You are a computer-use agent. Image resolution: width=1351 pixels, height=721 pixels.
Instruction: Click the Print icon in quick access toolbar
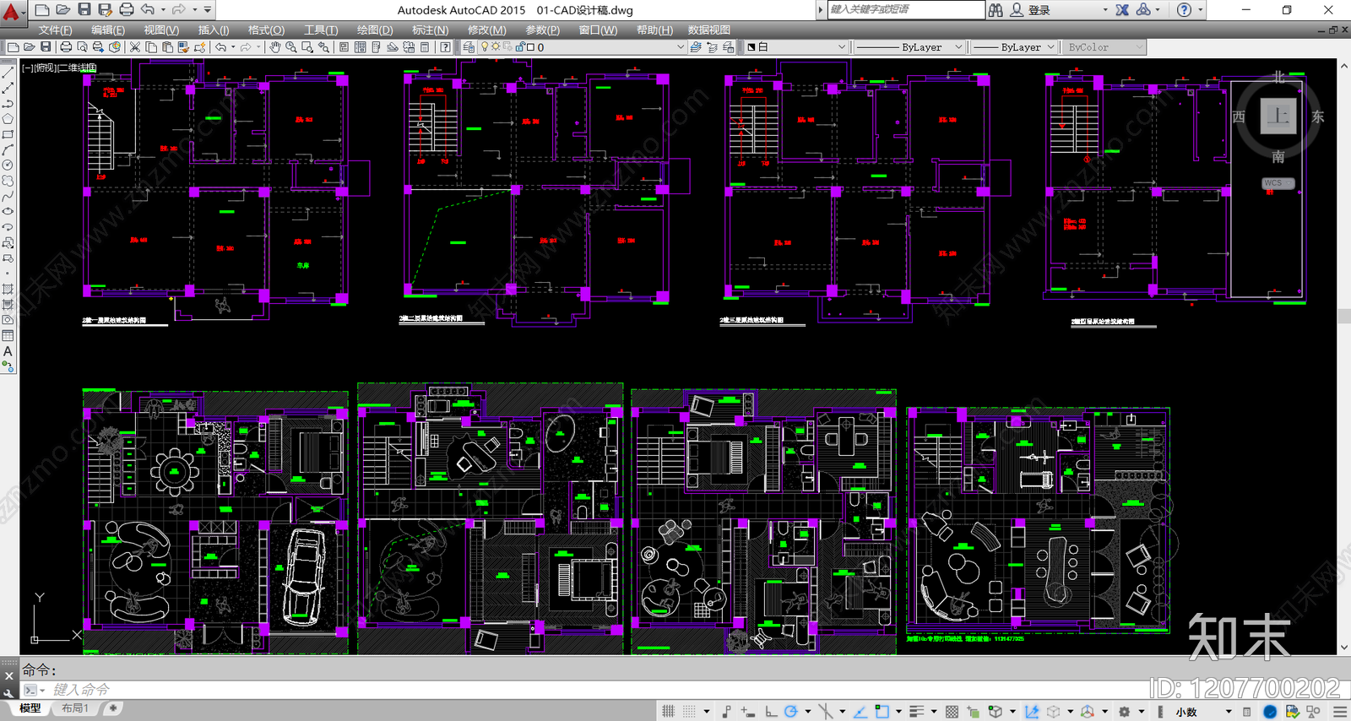tap(127, 9)
